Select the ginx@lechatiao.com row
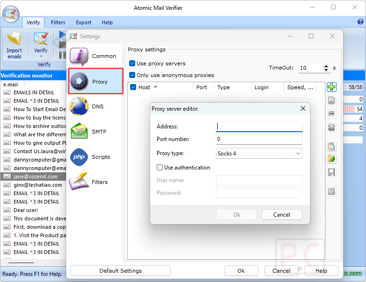The width and height of the screenshot is (366, 282). coord(33,185)
